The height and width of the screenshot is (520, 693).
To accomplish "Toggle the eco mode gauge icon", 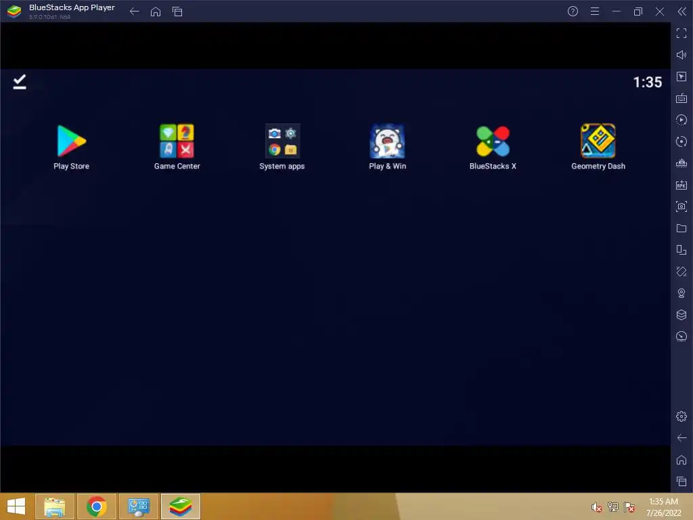I will pyautogui.click(x=681, y=337).
